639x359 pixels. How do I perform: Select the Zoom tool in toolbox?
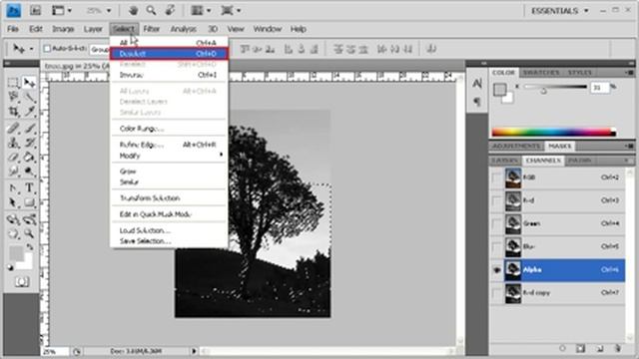coord(29,234)
